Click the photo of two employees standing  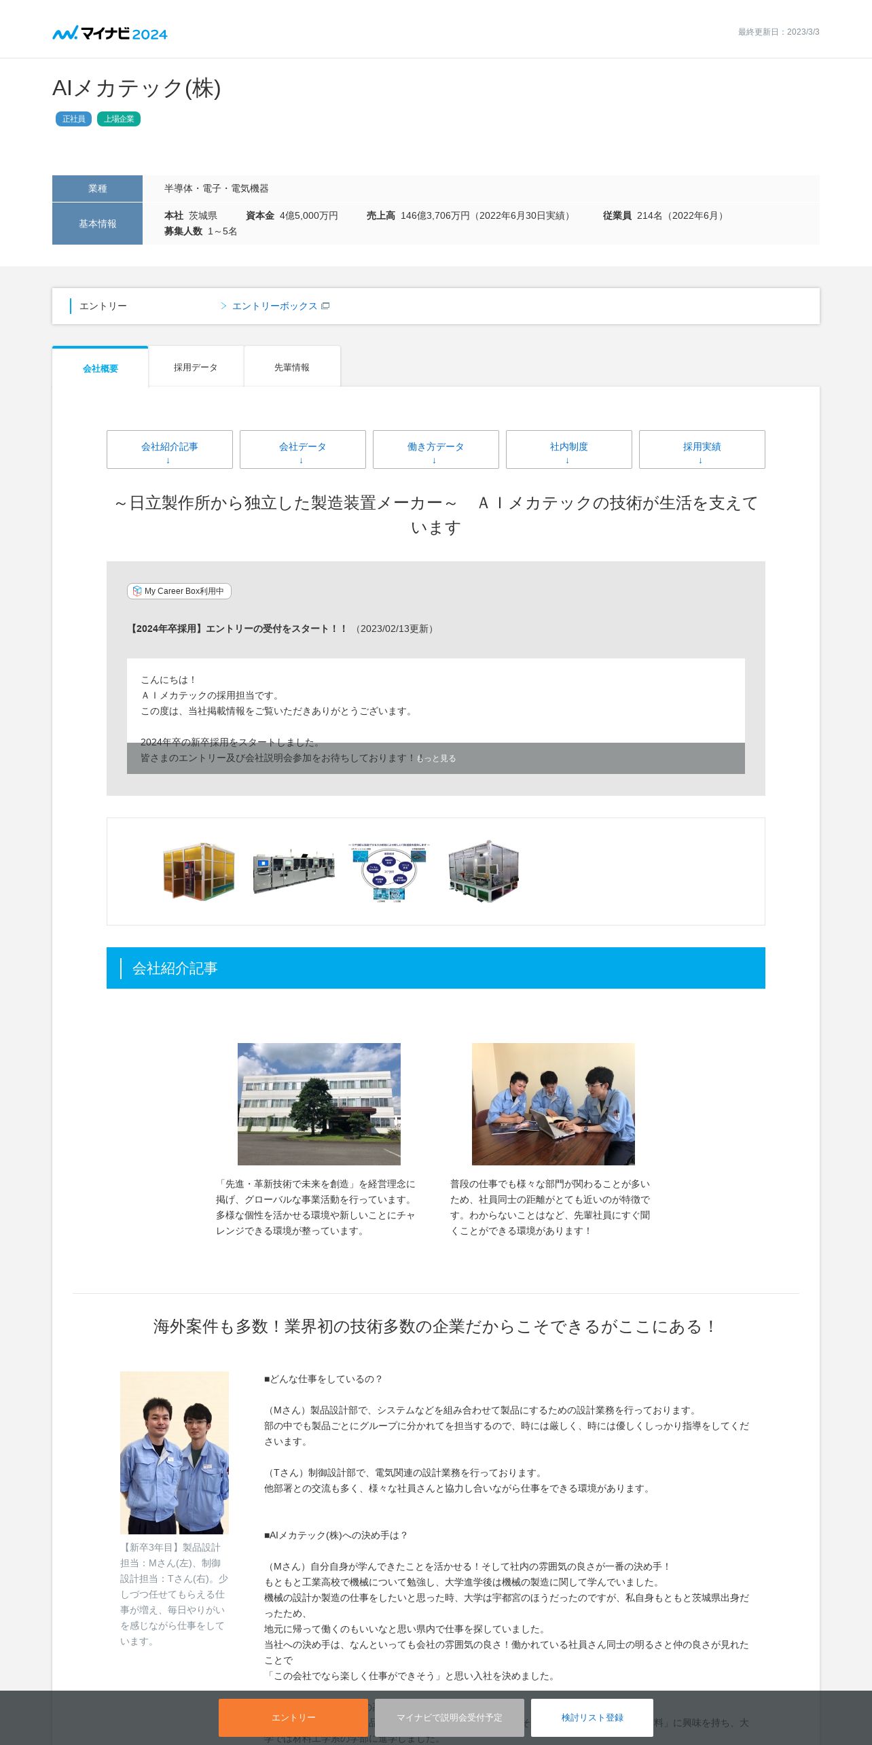tap(175, 1453)
